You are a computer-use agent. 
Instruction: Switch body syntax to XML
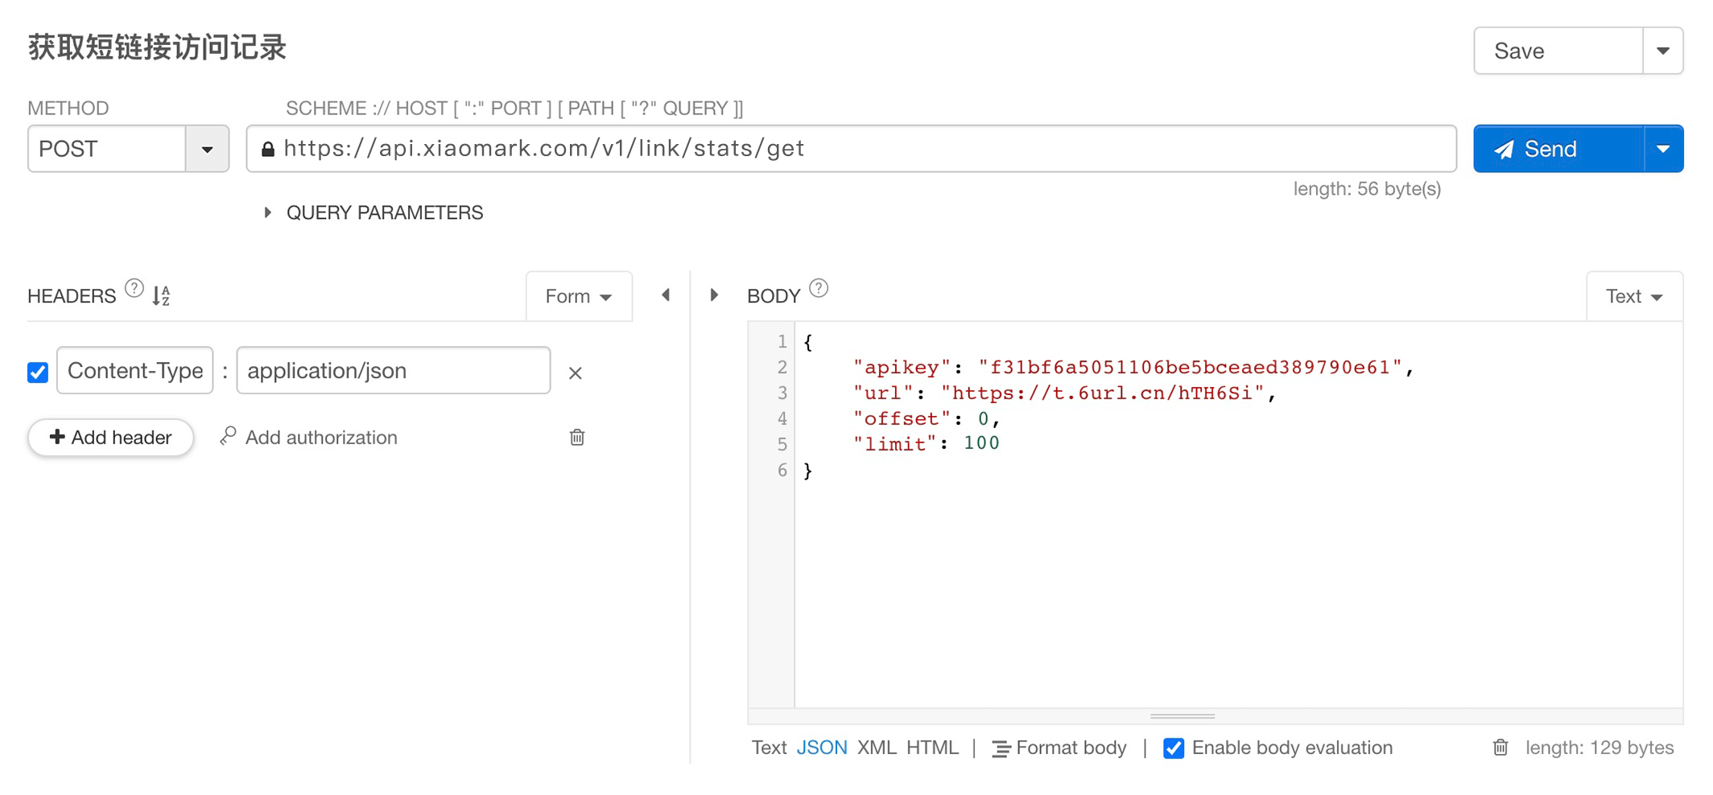tap(876, 748)
